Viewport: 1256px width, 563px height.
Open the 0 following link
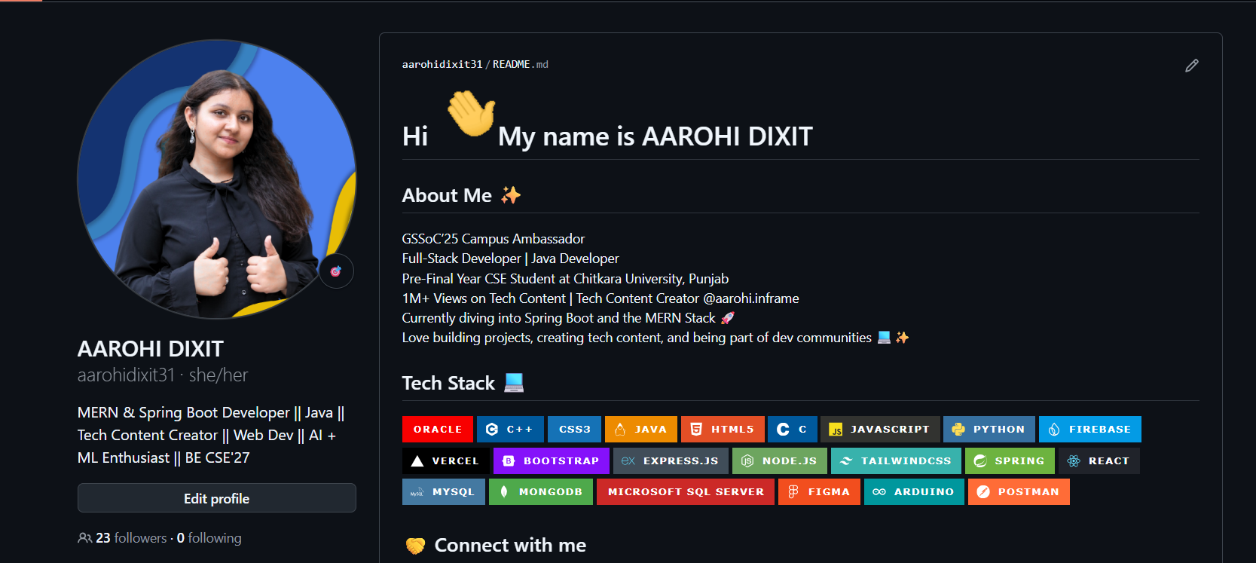pos(209,538)
